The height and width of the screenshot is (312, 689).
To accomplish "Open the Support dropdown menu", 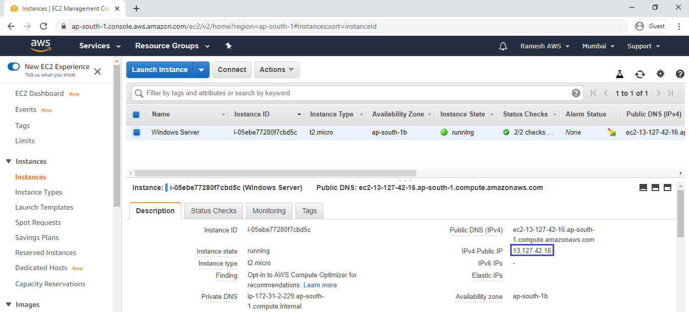I will click(644, 46).
